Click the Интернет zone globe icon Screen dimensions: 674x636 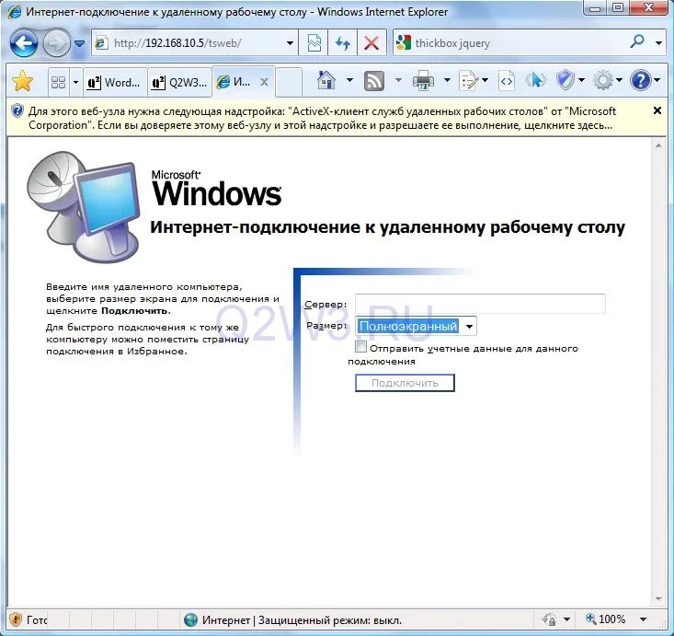coord(190,620)
